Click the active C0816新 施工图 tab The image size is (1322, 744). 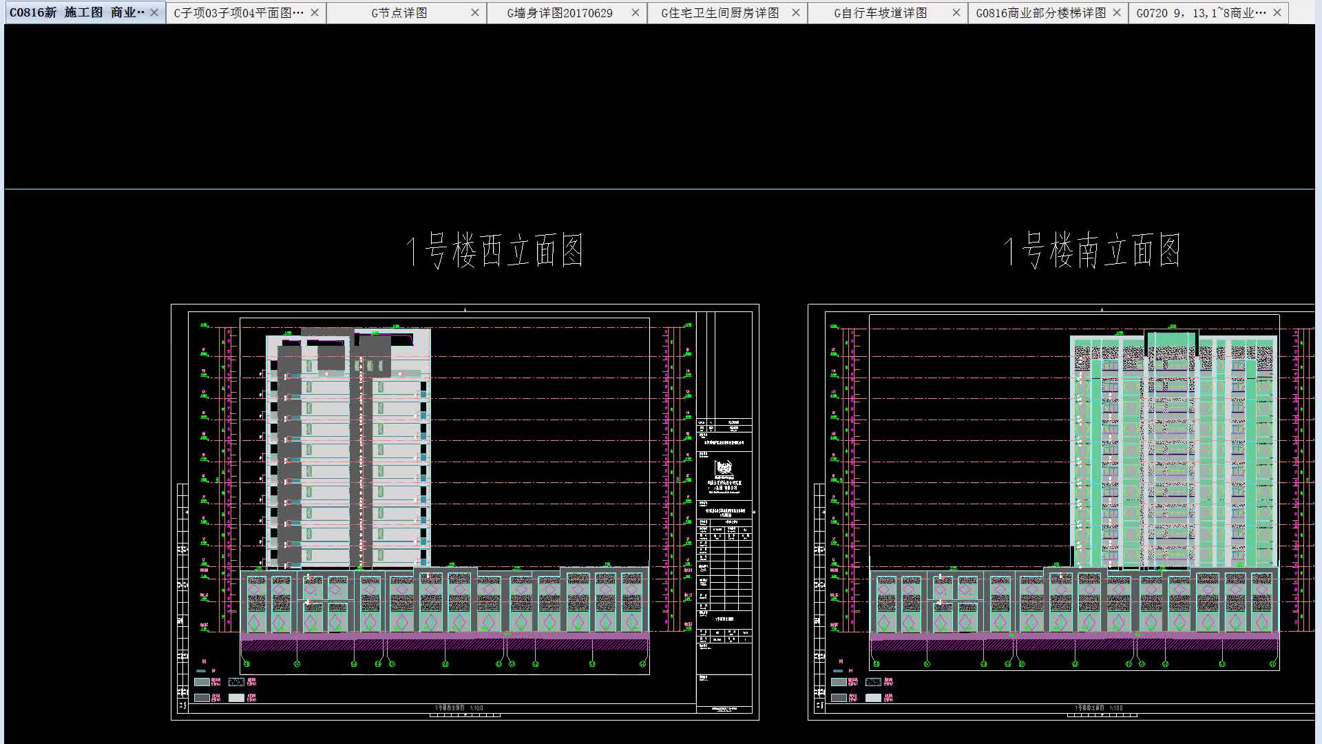coord(77,13)
